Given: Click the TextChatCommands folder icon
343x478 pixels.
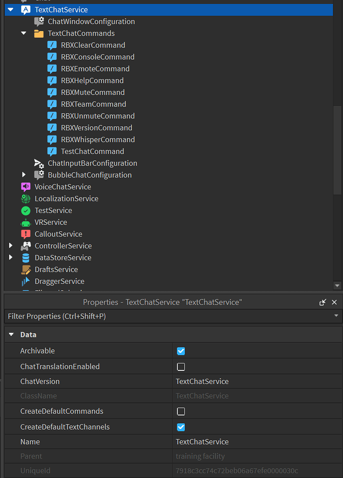Looking at the screenshot, I should coord(39,33).
